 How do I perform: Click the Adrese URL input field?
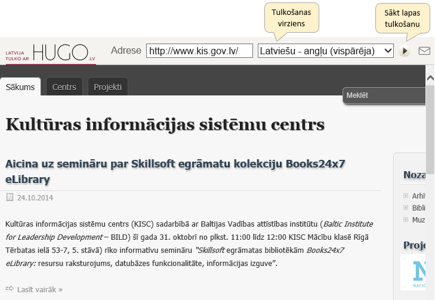pyautogui.click(x=199, y=51)
